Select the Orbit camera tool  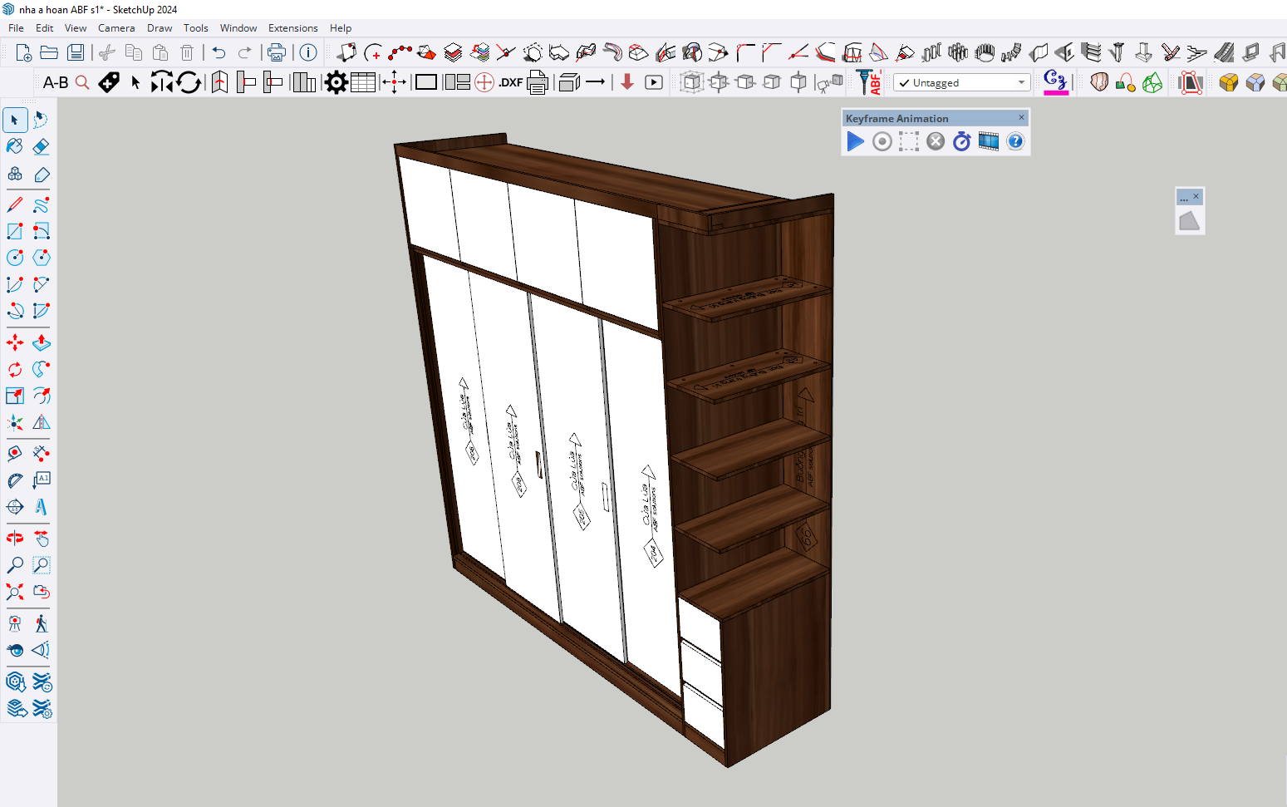tap(15, 538)
